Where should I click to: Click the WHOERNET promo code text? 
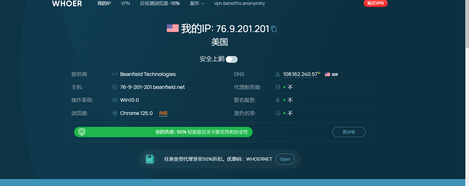pyautogui.click(x=259, y=159)
